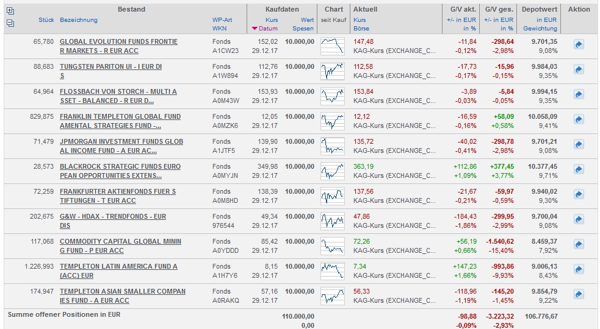View chart thumbnail for Tungsten Pariton
This screenshot has width=600, height=329.
[x=333, y=71]
